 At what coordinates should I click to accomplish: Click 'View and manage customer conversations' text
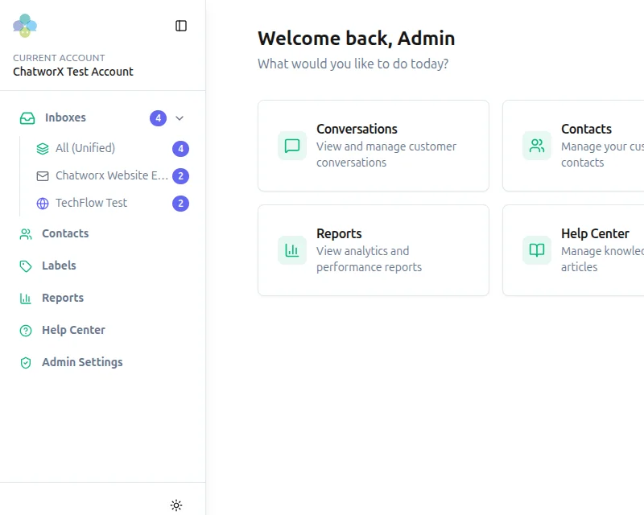pos(386,154)
